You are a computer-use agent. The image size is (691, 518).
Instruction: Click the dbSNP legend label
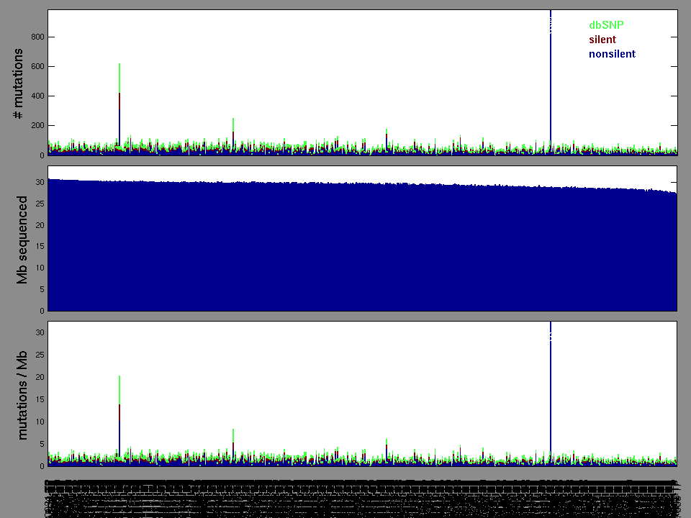coord(605,24)
